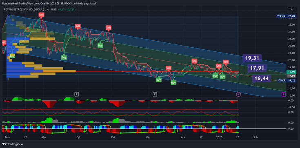The height and width of the screenshot is (148, 300).
Task: Click the -2,50 indicator scale value
Action: click(291, 107)
